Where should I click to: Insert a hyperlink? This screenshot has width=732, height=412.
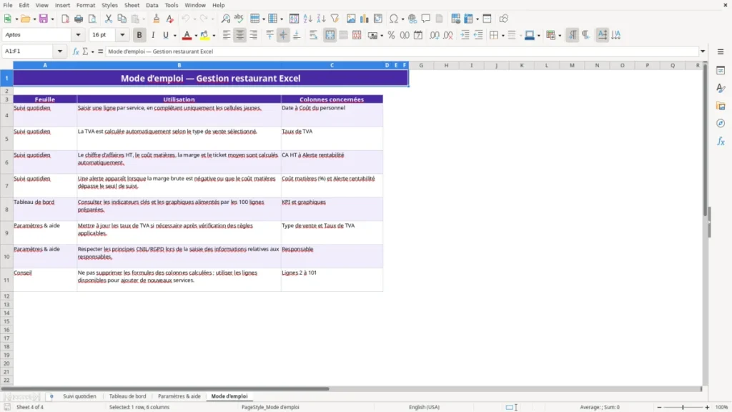click(x=412, y=19)
